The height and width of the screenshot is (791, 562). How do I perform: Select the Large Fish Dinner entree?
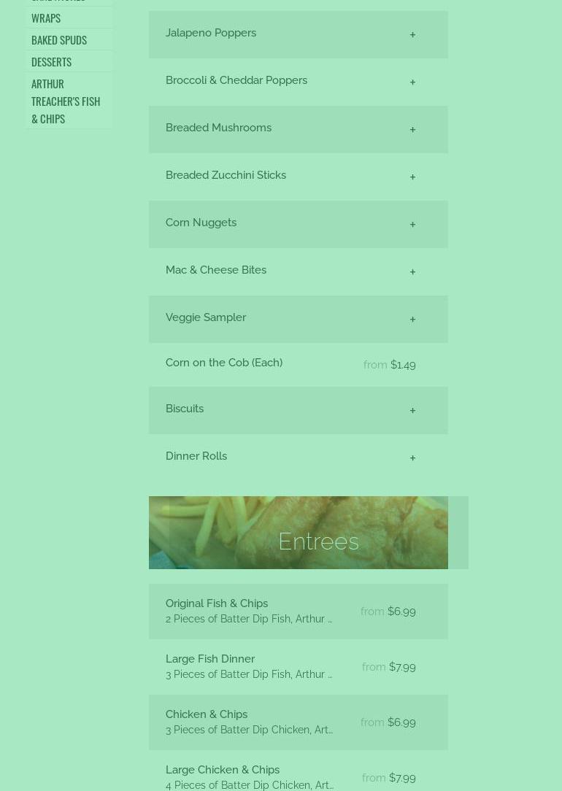[x=299, y=667]
